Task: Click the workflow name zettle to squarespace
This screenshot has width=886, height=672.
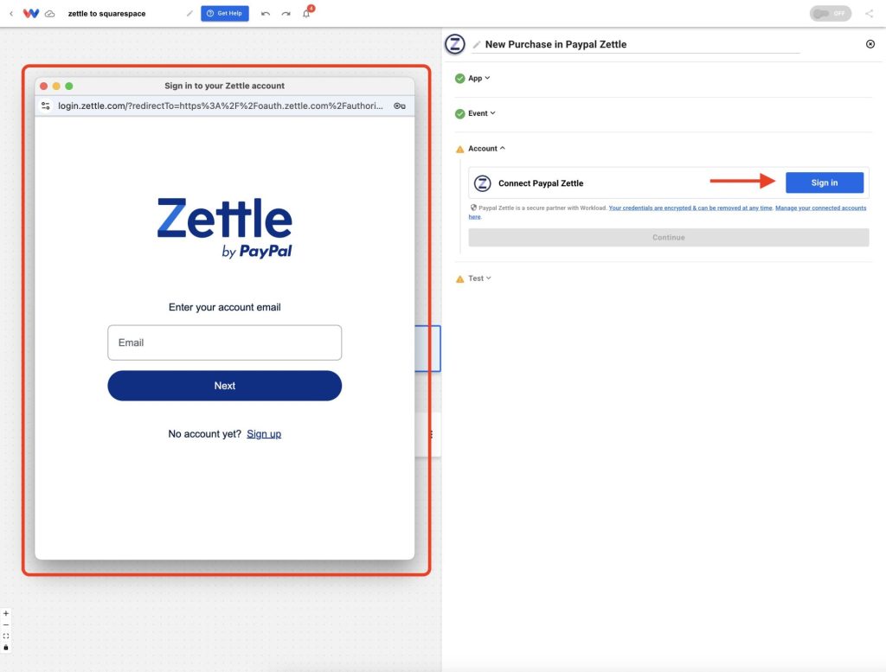Action: pyautogui.click(x=106, y=14)
